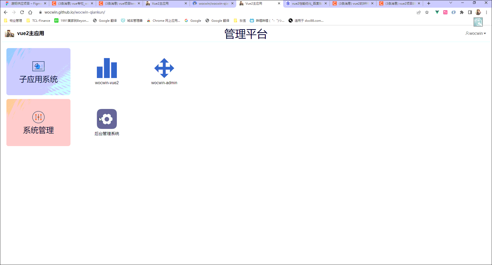This screenshot has height=265, width=492.
Task: Open the Chrome extensions puzzle icon
Action: click(x=462, y=12)
